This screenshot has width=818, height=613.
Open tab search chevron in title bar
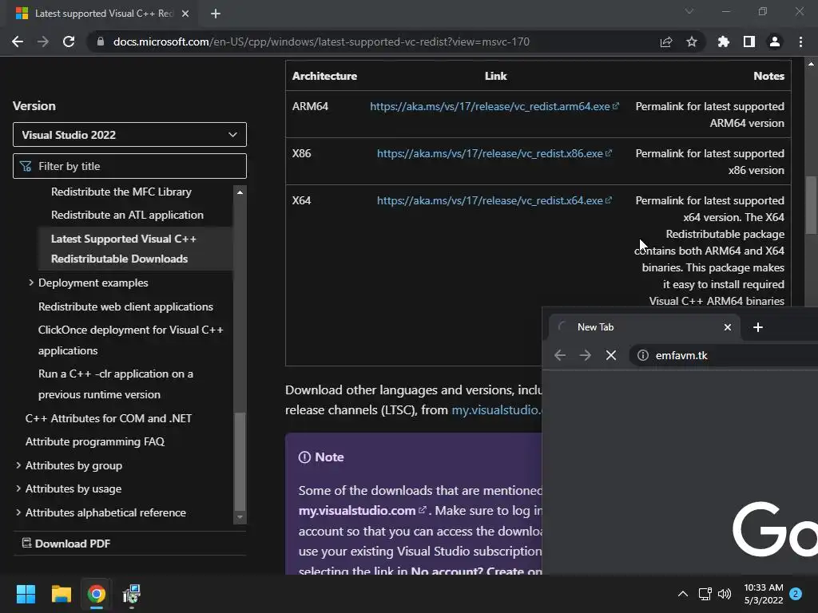[689, 11]
